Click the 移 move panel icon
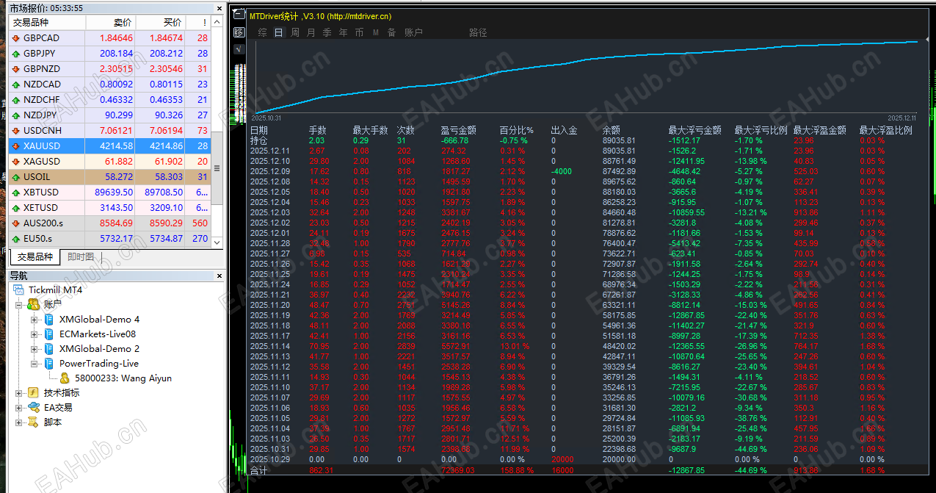Image resolution: width=936 pixels, height=493 pixels. tap(239, 32)
